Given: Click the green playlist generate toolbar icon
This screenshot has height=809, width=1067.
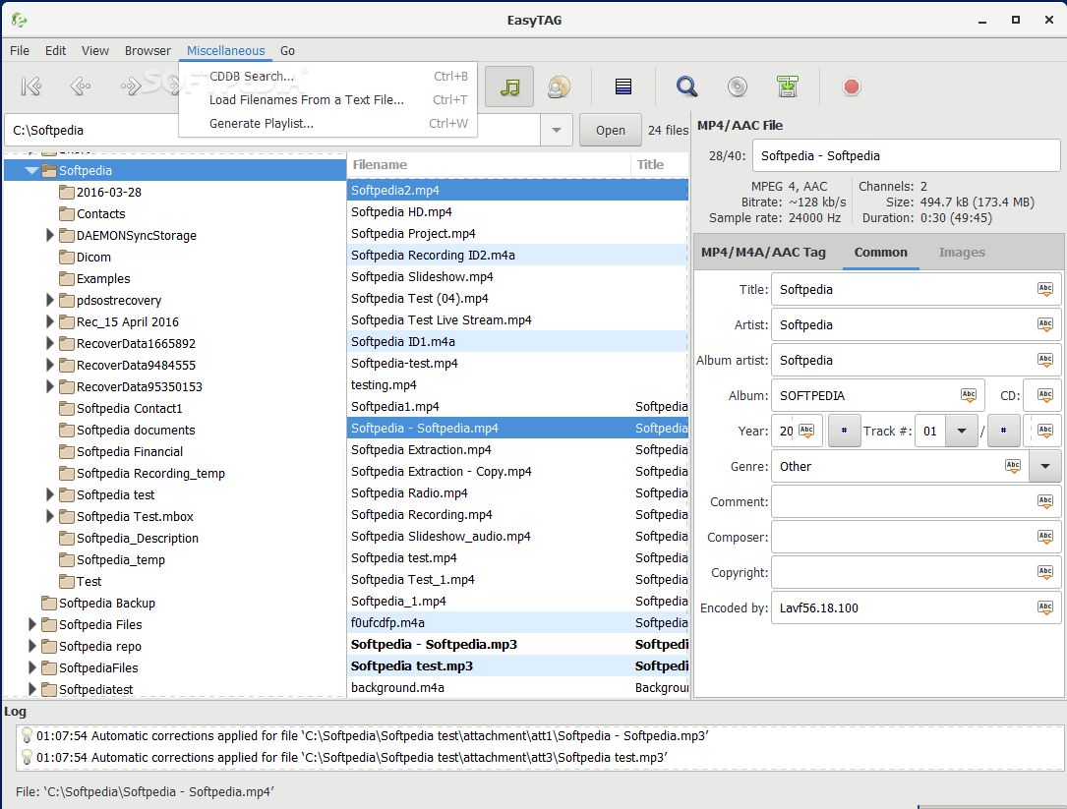Looking at the screenshot, I should coord(788,87).
